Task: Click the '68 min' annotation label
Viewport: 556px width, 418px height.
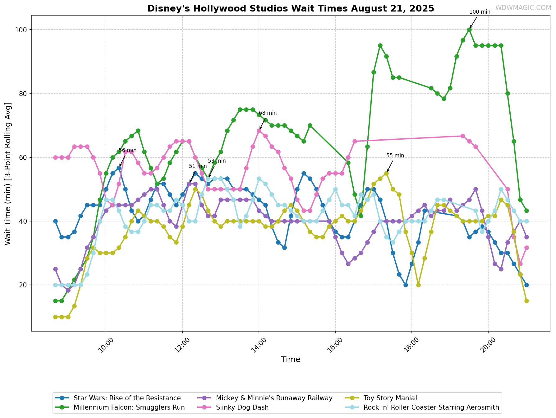Action: 268,113
